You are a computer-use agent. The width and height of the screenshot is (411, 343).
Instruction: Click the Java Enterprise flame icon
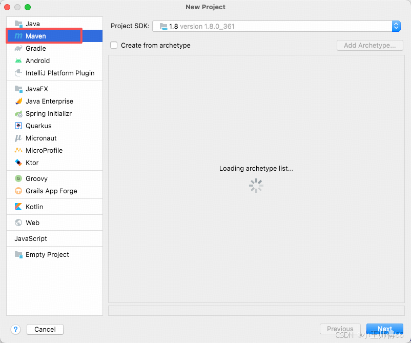coord(18,101)
